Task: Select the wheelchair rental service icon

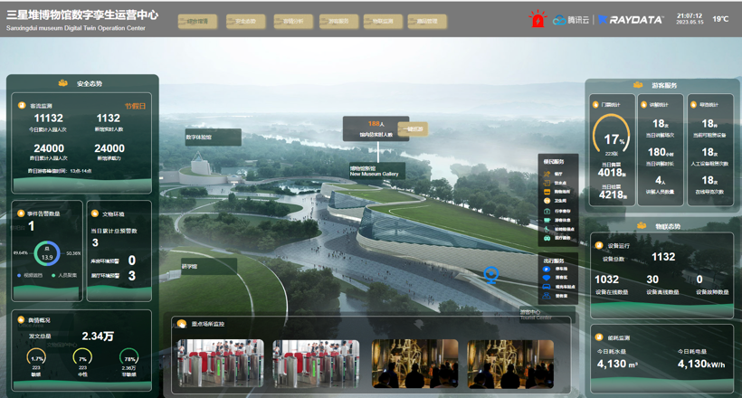Action: click(x=547, y=229)
